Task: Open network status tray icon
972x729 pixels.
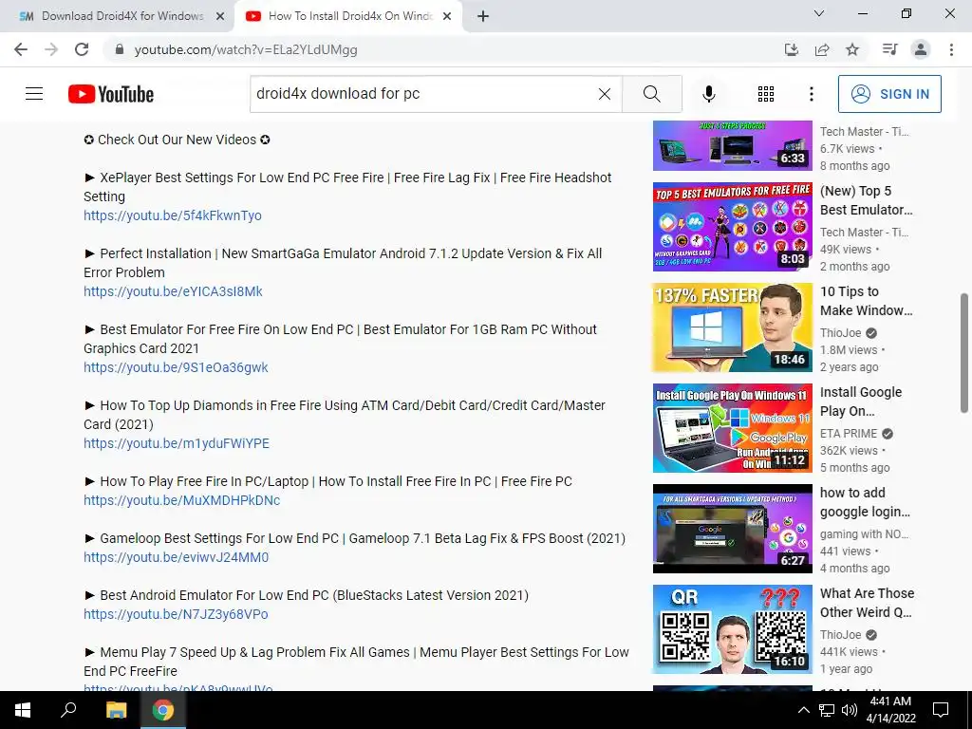Action: click(827, 710)
